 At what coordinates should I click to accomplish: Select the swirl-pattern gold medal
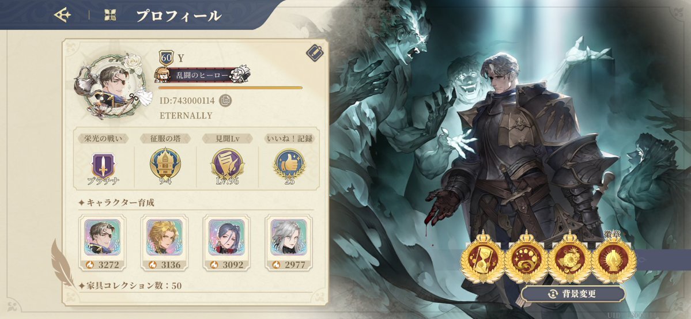pos(526,257)
